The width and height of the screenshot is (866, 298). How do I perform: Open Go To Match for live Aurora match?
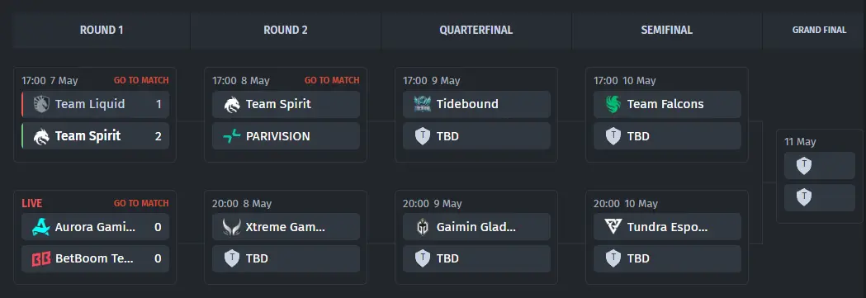141,204
